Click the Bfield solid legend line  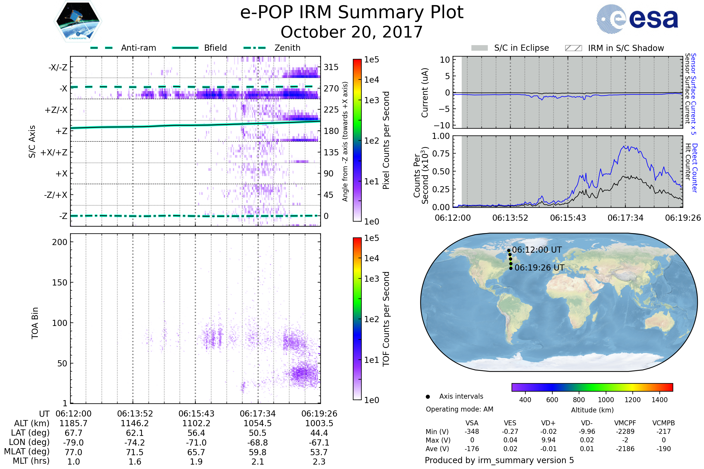[x=185, y=48]
